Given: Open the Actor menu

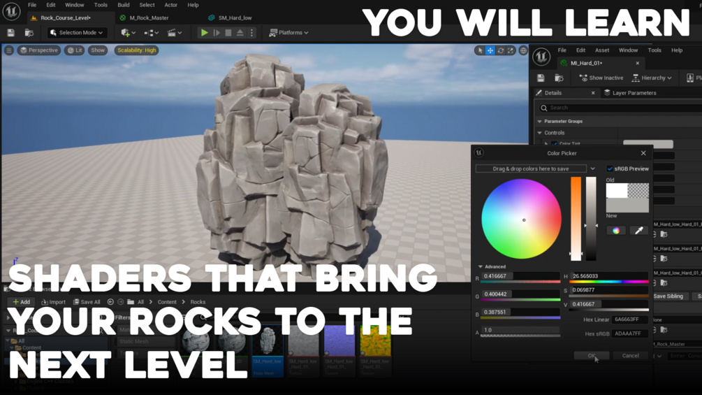Looking at the screenshot, I should click(x=171, y=5).
